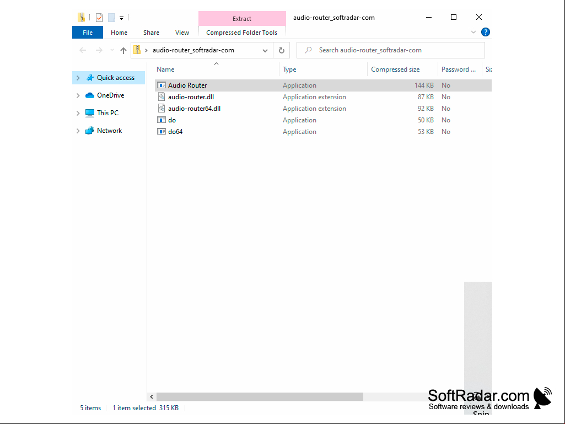Image resolution: width=565 pixels, height=424 pixels.
Task: Click the New Folder quick access icon
Action: (x=112, y=17)
